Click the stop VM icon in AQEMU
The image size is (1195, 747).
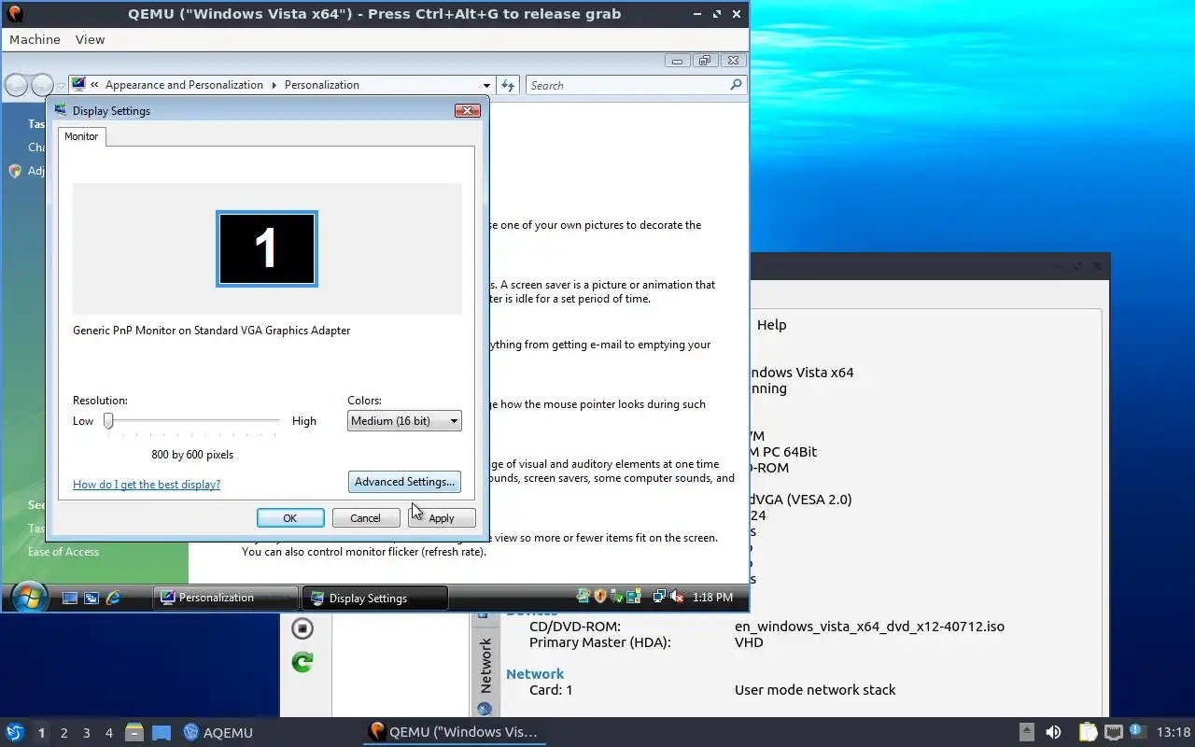302,628
